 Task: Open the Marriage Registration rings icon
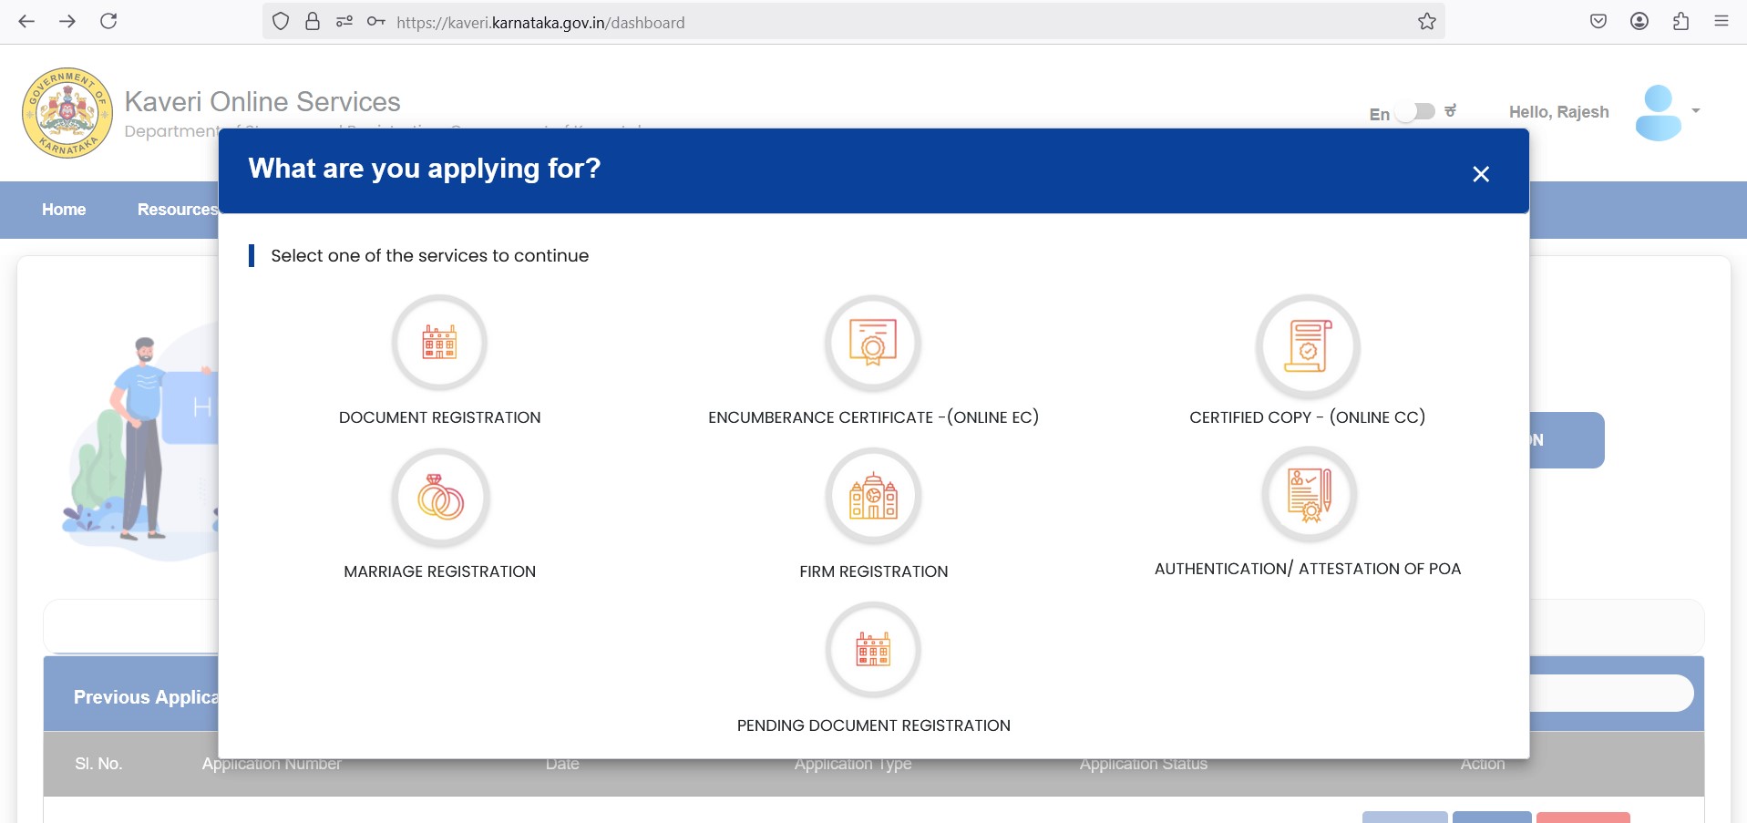point(440,498)
